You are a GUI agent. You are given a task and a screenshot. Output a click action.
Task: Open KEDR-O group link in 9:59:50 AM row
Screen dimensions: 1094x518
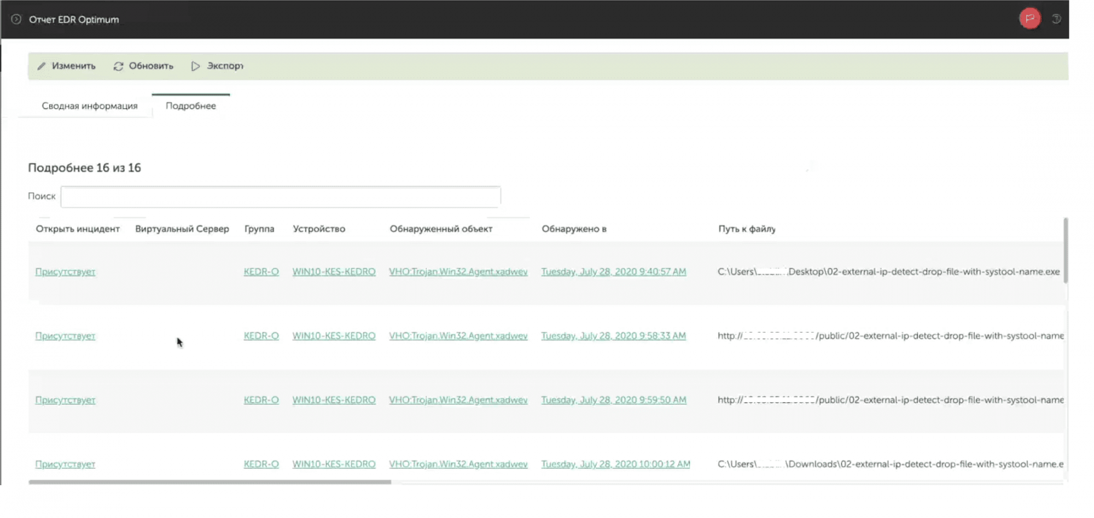coord(261,400)
